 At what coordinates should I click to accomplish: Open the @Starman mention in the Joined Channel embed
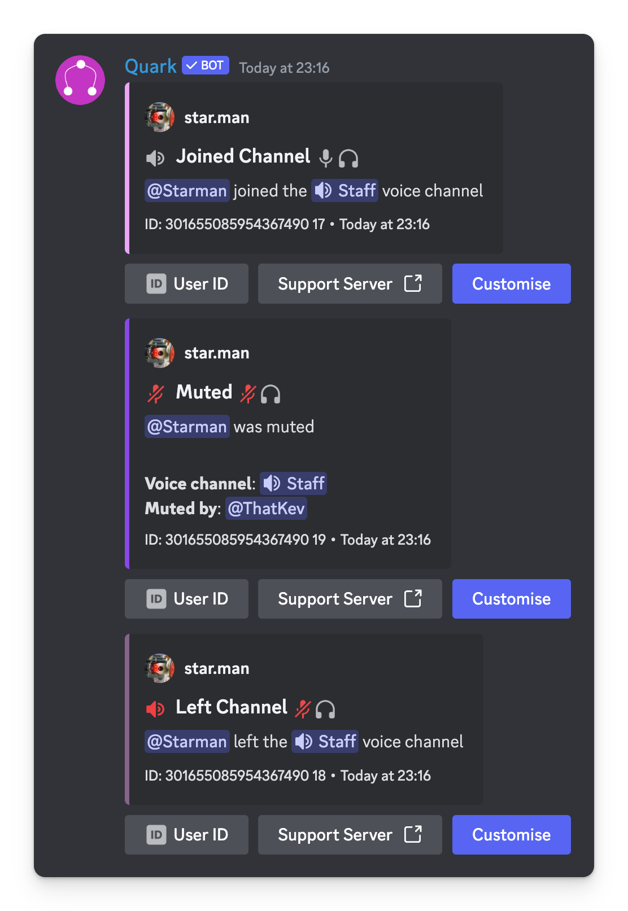tap(186, 190)
